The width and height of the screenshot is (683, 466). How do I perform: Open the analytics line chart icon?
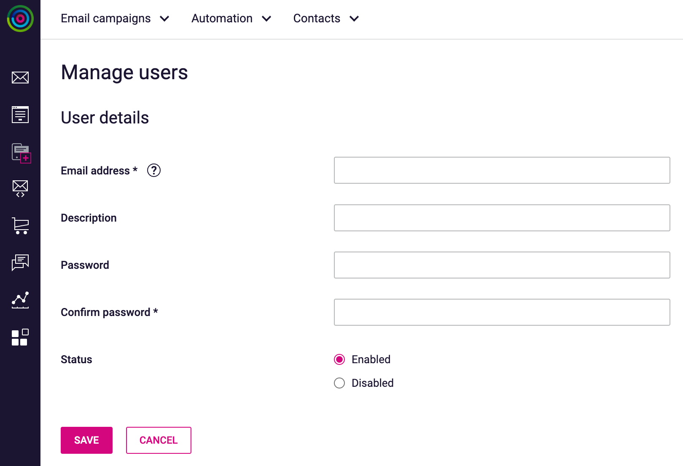tap(20, 300)
